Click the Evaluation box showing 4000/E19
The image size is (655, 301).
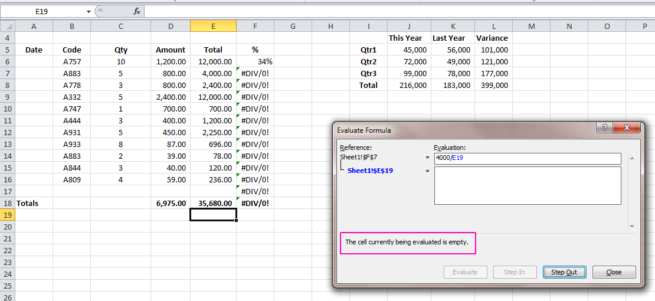[528, 158]
